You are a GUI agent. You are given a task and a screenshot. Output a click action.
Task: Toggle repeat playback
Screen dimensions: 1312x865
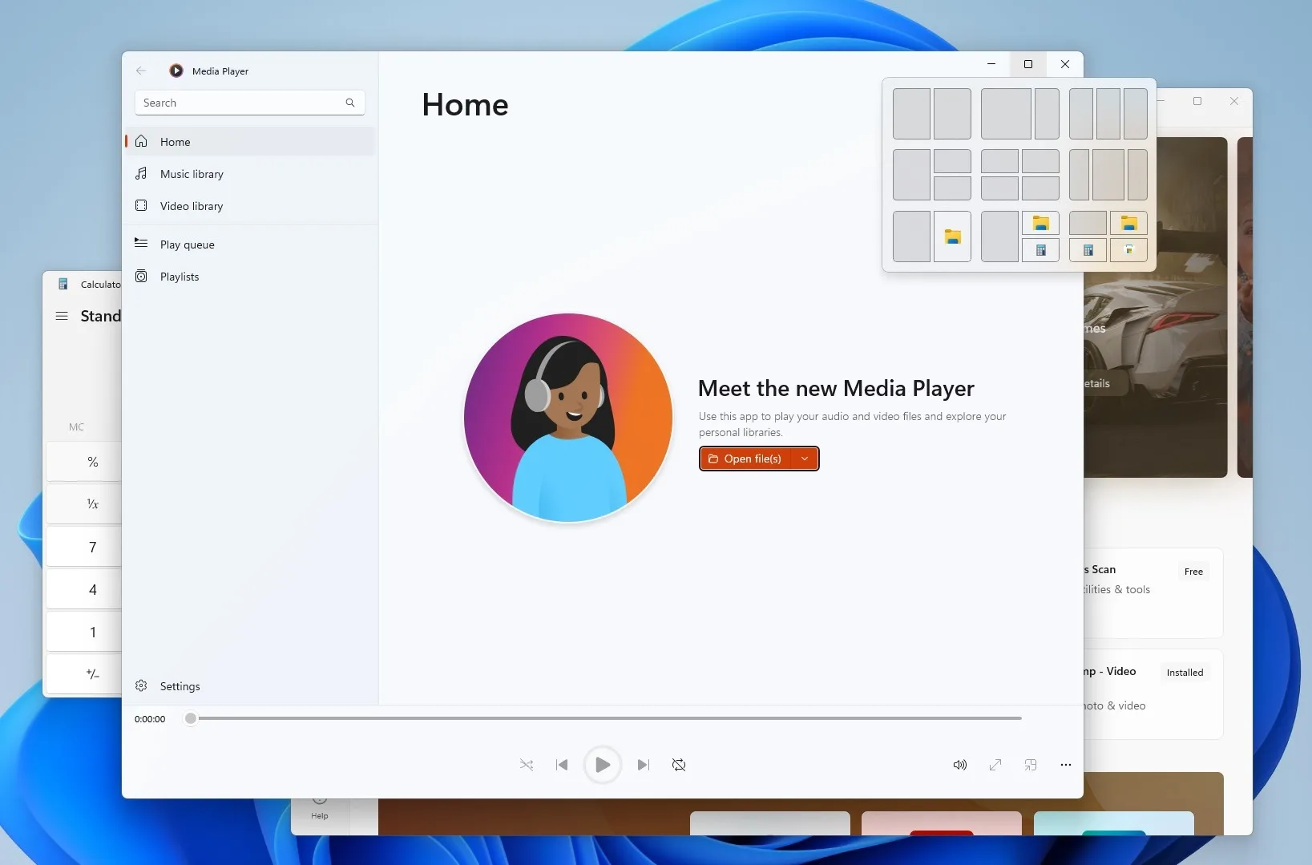point(679,766)
